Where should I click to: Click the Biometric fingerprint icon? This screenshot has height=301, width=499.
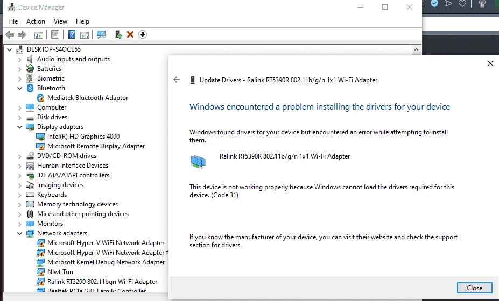tap(30, 78)
